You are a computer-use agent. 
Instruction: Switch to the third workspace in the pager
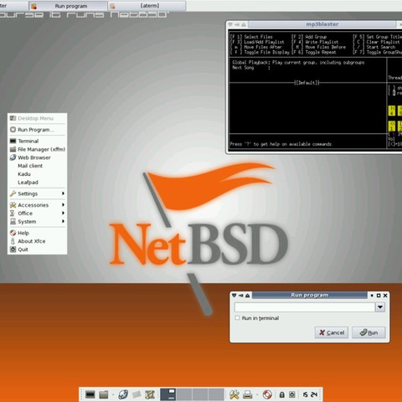[x=200, y=394]
